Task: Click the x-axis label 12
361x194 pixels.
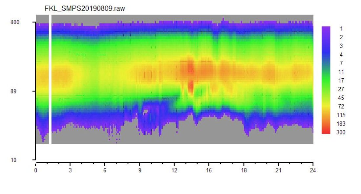Action: [x=174, y=170]
